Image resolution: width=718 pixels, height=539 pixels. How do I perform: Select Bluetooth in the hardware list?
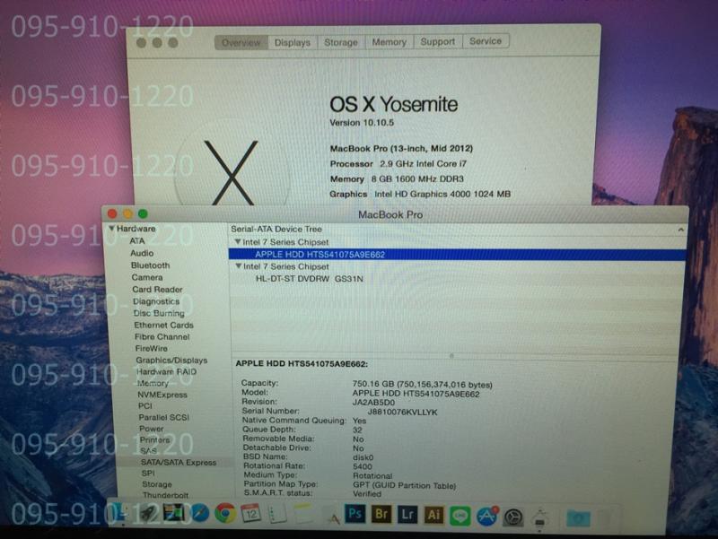click(x=150, y=265)
